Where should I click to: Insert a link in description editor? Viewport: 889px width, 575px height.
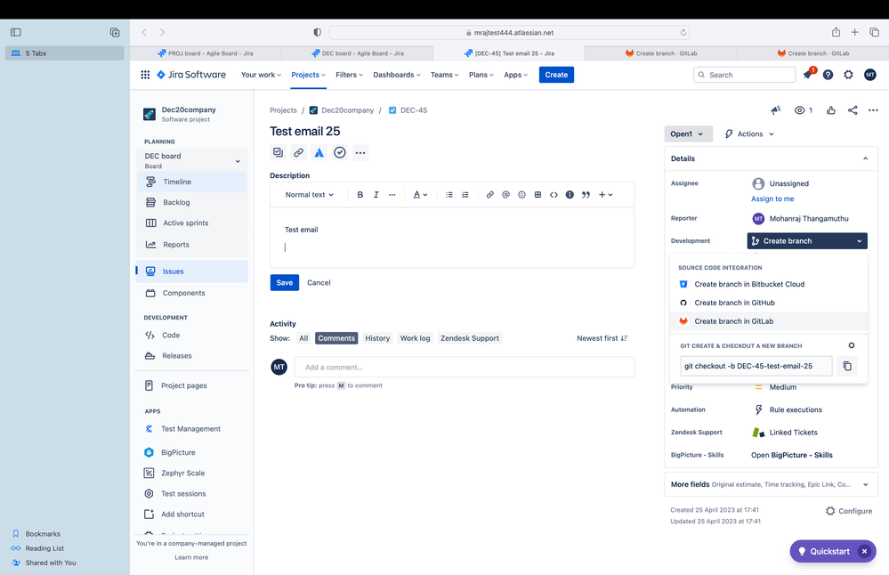pos(489,195)
